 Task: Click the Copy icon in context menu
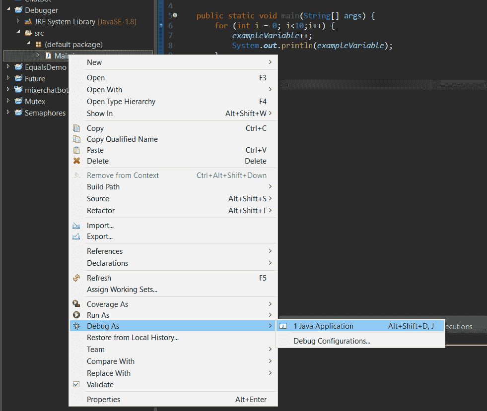(76, 128)
